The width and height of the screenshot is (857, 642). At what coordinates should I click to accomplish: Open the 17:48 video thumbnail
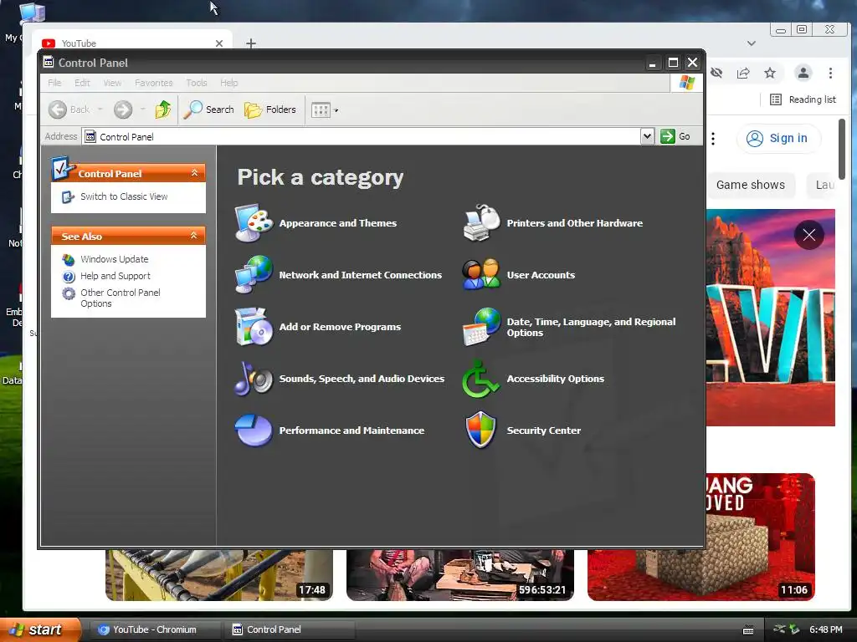coord(219,575)
